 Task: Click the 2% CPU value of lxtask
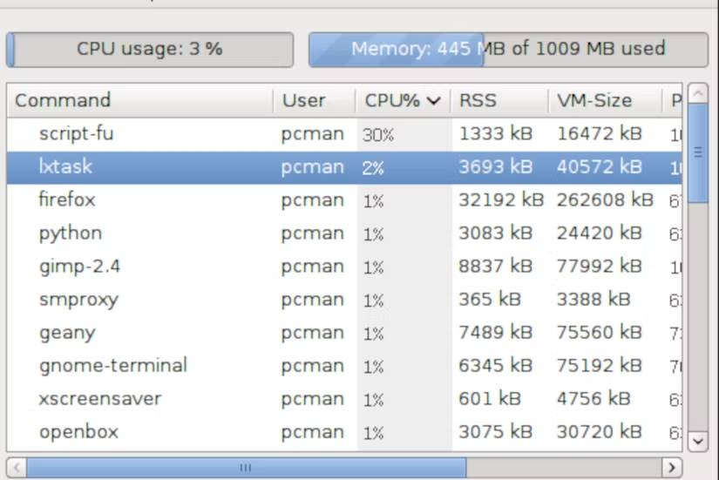point(372,168)
